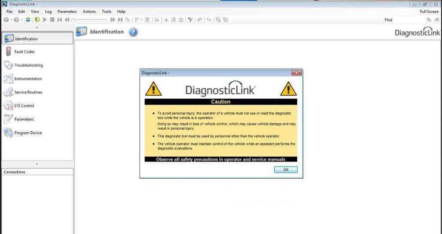Close the Caution dialog with red X
Screen dimensions: 442x234
tap(296, 73)
